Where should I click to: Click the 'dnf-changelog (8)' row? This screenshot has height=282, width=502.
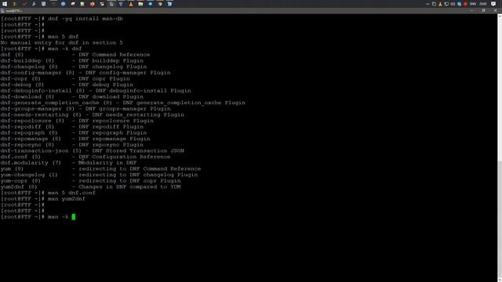click(x=74, y=67)
